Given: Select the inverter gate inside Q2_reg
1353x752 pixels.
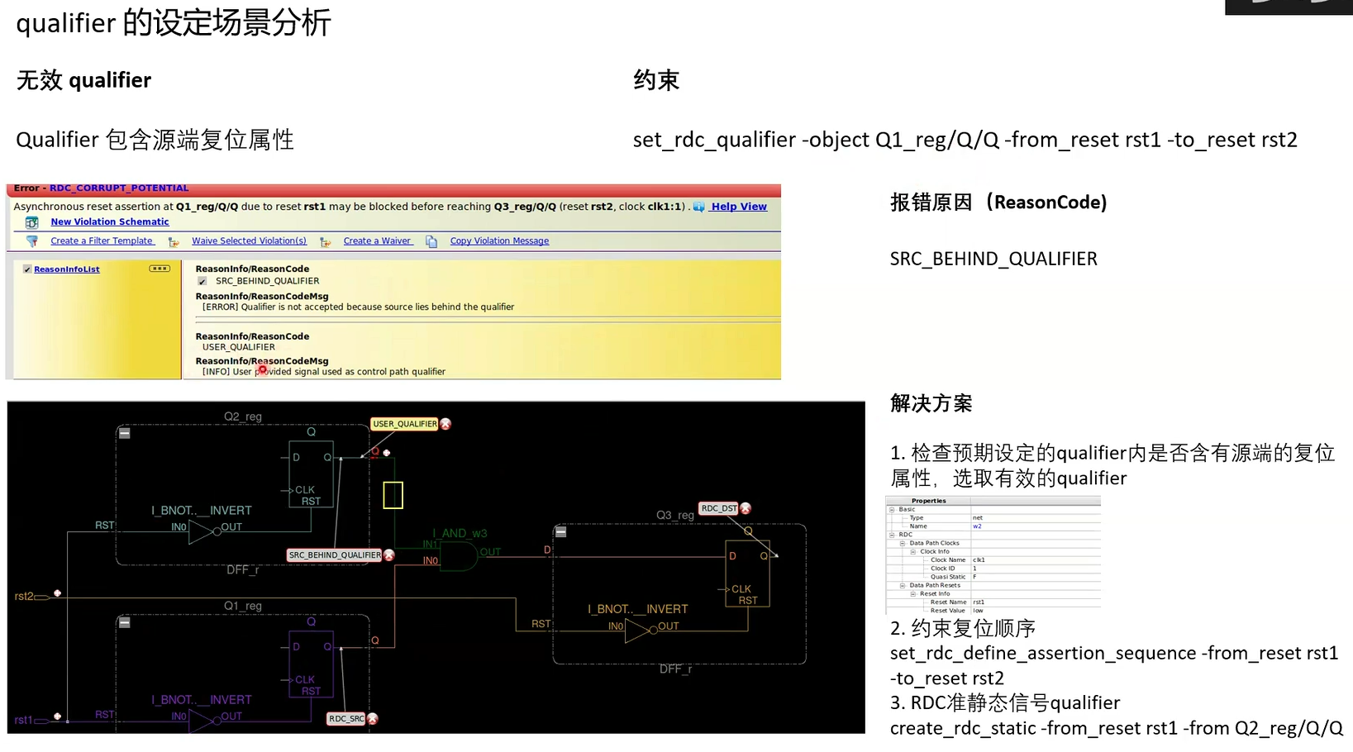Looking at the screenshot, I should coord(203,532).
